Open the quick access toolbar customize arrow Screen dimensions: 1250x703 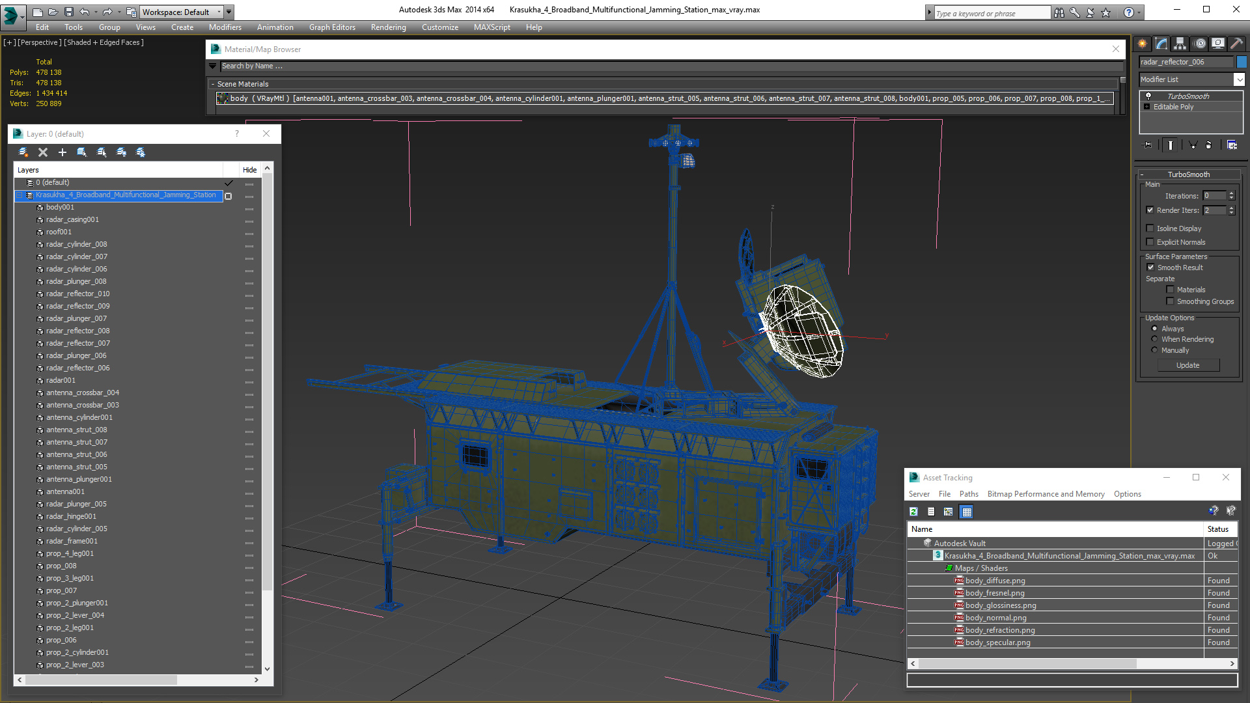[229, 12]
